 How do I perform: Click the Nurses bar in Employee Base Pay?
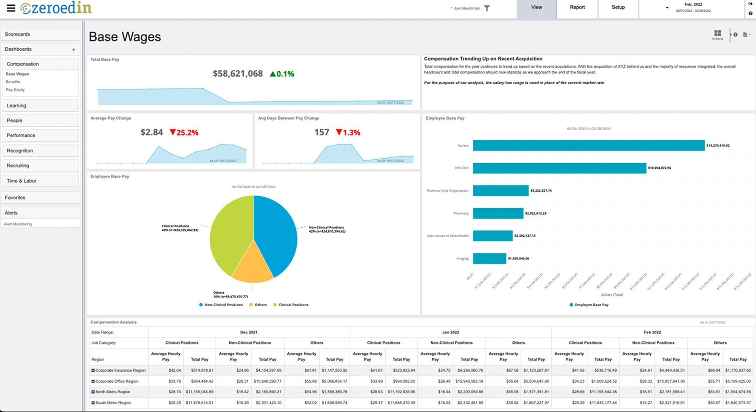point(588,145)
